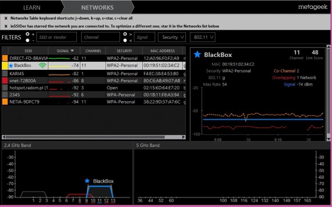The height and width of the screenshot is (207, 332).
Task: Click the 2.4 GHz Band heading
Action: (18, 145)
